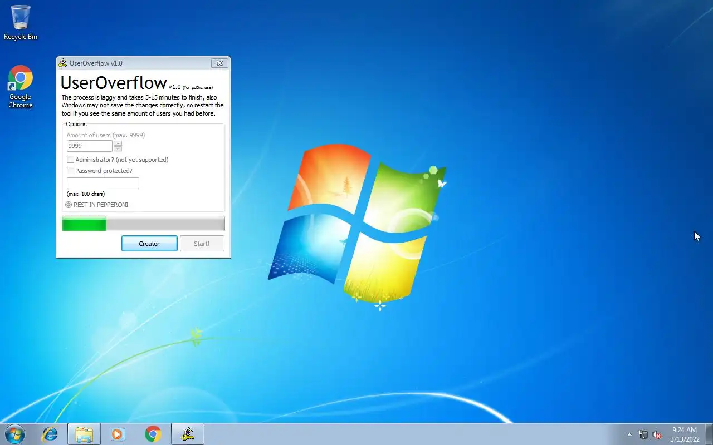Close the UserOverflow window

point(219,63)
